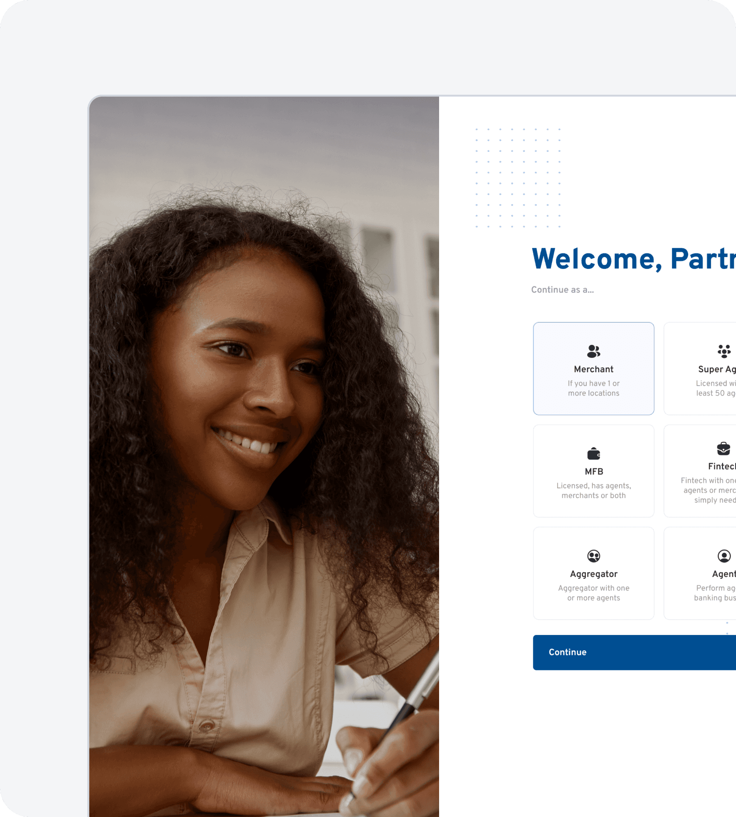Choose the Agent card
This screenshot has width=736, height=817.
pos(700,573)
